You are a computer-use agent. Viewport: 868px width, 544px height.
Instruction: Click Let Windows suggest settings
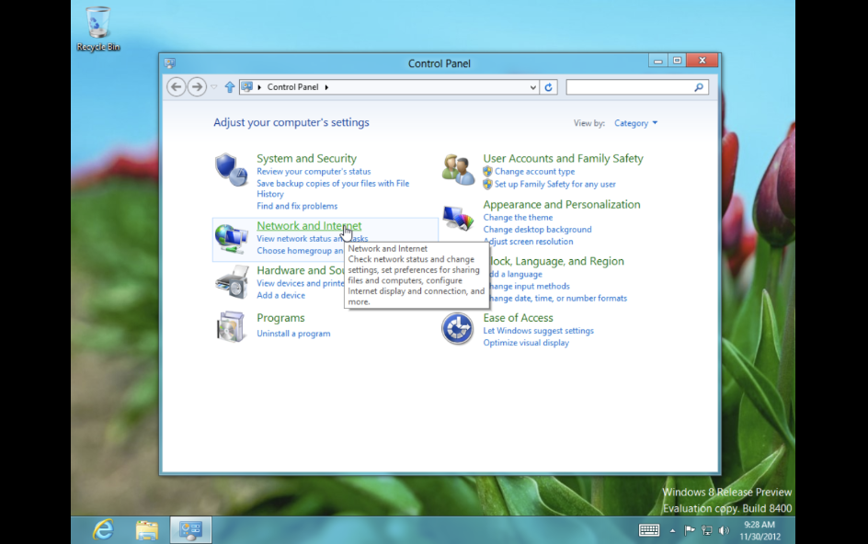point(538,331)
